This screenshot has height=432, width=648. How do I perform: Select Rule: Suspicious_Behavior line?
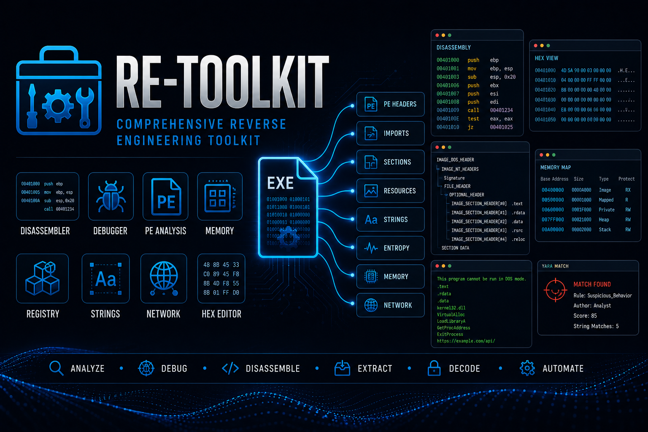602,296
